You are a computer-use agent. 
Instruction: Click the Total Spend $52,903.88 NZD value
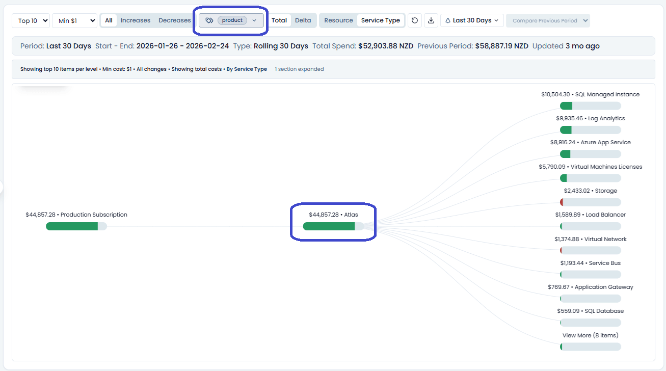tap(386, 46)
